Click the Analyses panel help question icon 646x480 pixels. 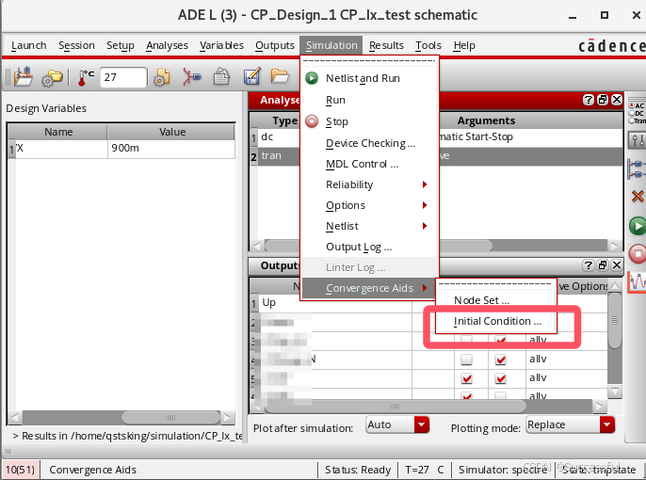pyautogui.click(x=588, y=100)
